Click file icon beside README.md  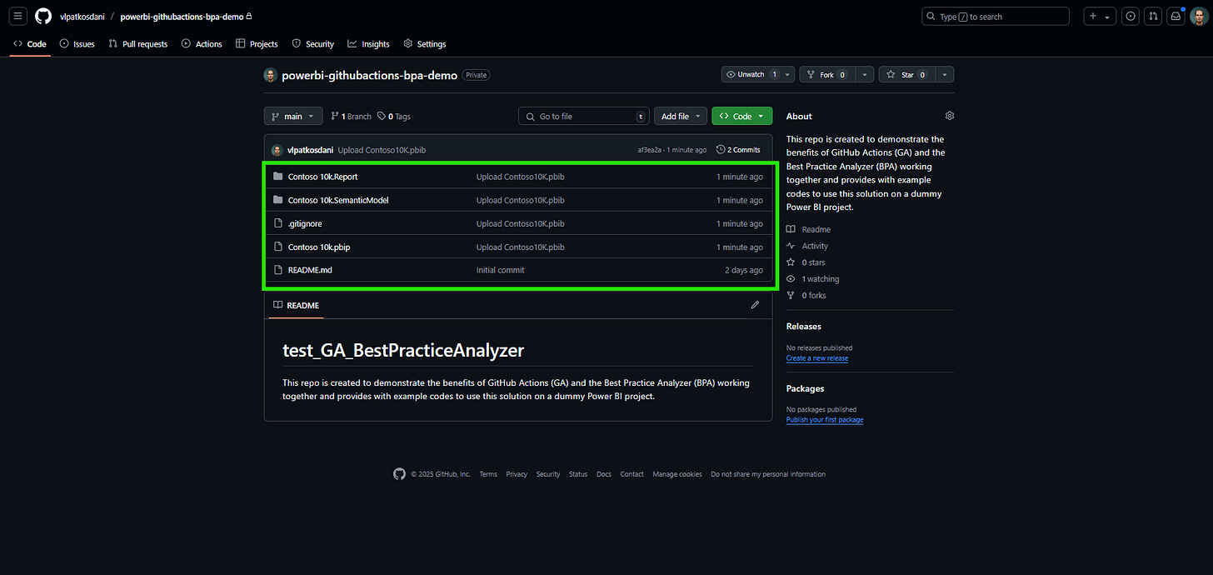coord(278,270)
